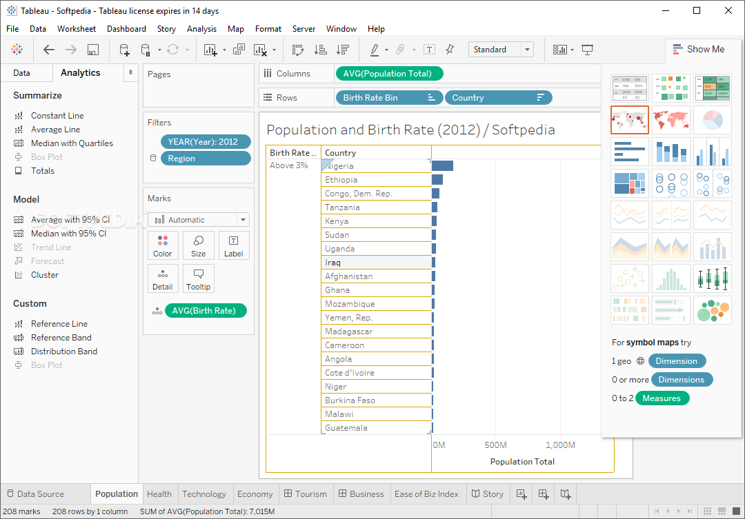Select the Nigeria bar in chart
Image resolution: width=745 pixels, height=519 pixels.
point(442,165)
